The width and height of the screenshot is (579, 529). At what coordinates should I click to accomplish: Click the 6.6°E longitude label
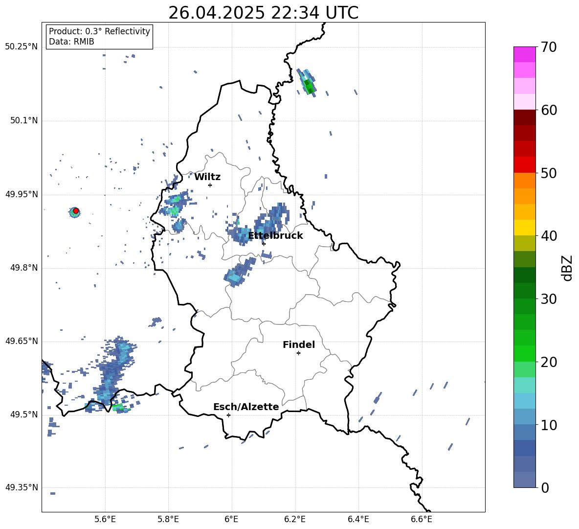click(x=422, y=519)
